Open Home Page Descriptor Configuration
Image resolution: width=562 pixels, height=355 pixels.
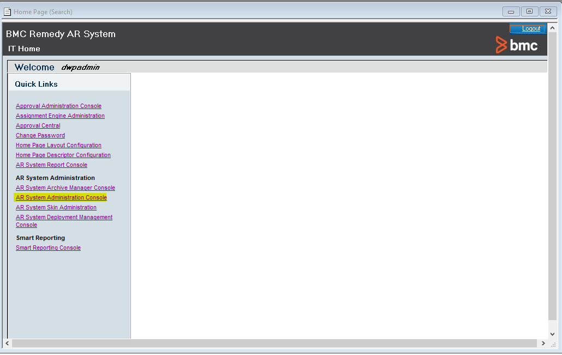(x=63, y=155)
